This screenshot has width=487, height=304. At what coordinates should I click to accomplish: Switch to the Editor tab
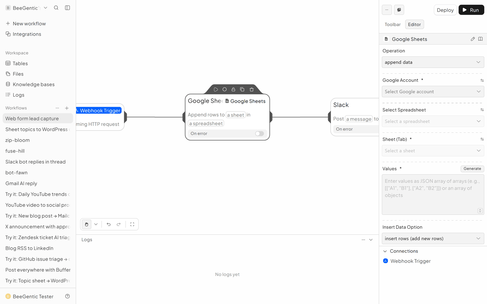click(414, 24)
